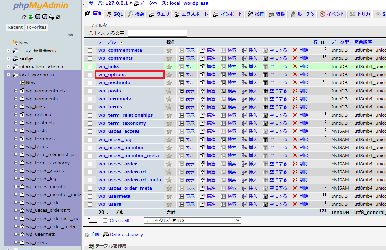Viewport: 386px width, 250px height.
Task: Select the wp_usces_member table checkbox
Action: click(90, 148)
